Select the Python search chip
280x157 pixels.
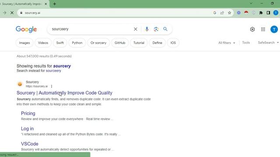coord(77,43)
